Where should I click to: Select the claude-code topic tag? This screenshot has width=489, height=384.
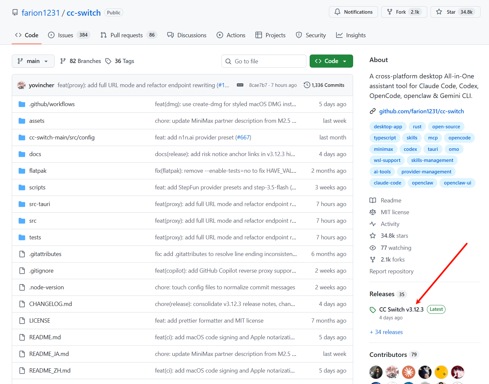(x=387, y=183)
